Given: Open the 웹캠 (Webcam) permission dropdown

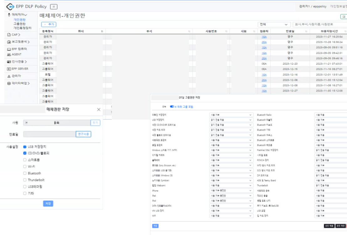Looking at the screenshot, I should [x=231, y=186].
